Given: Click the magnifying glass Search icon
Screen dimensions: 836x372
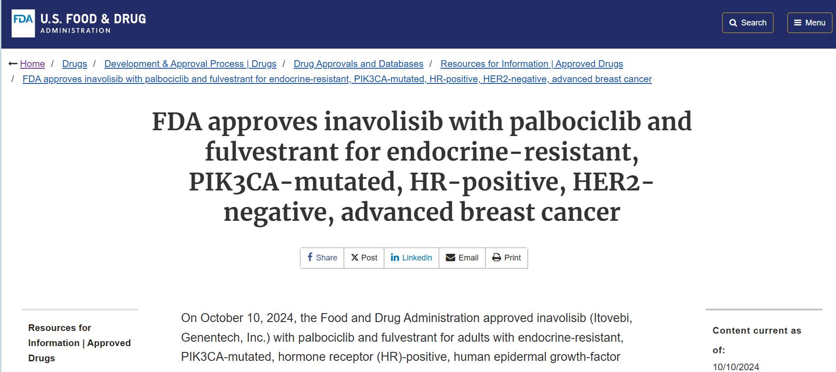Looking at the screenshot, I should (x=733, y=23).
